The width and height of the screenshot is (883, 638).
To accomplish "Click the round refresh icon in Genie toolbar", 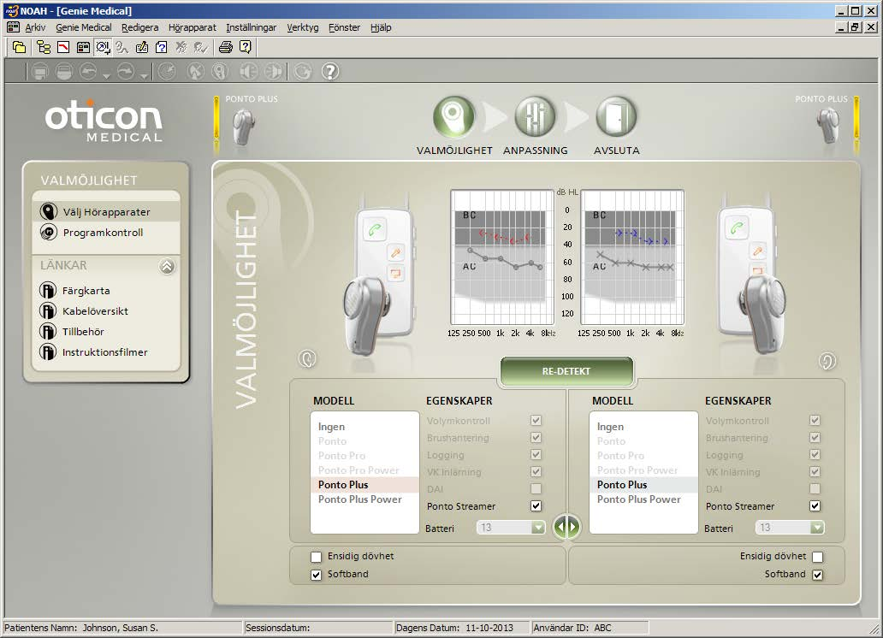I will coord(303,72).
